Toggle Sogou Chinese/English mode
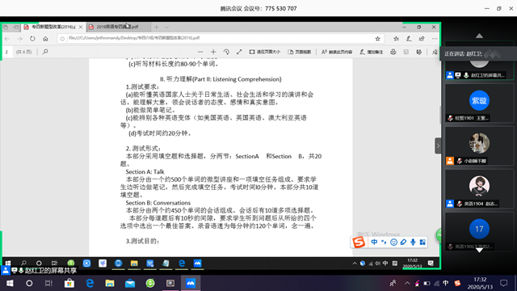This screenshot has height=291, width=517. click(x=374, y=242)
